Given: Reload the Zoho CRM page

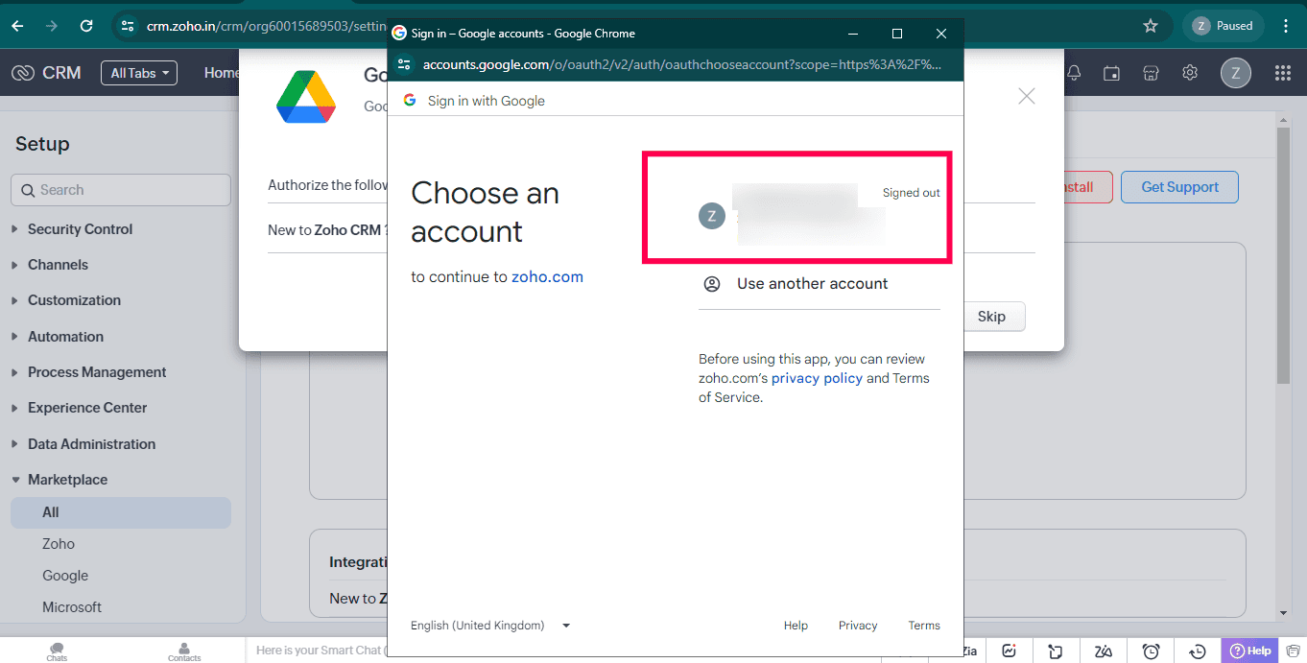Looking at the screenshot, I should click(x=86, y=26).
